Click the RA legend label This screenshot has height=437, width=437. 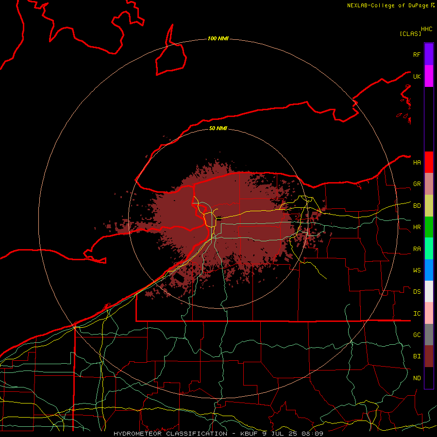[417, 249]
